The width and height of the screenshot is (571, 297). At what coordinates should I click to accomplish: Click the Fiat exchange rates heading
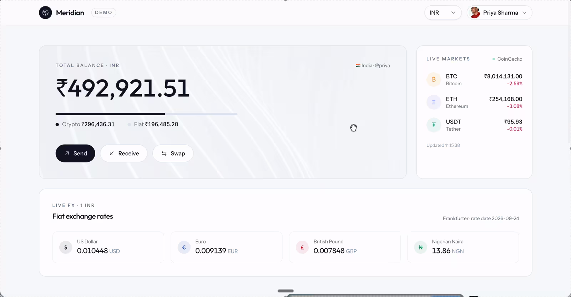coord(83,216)
